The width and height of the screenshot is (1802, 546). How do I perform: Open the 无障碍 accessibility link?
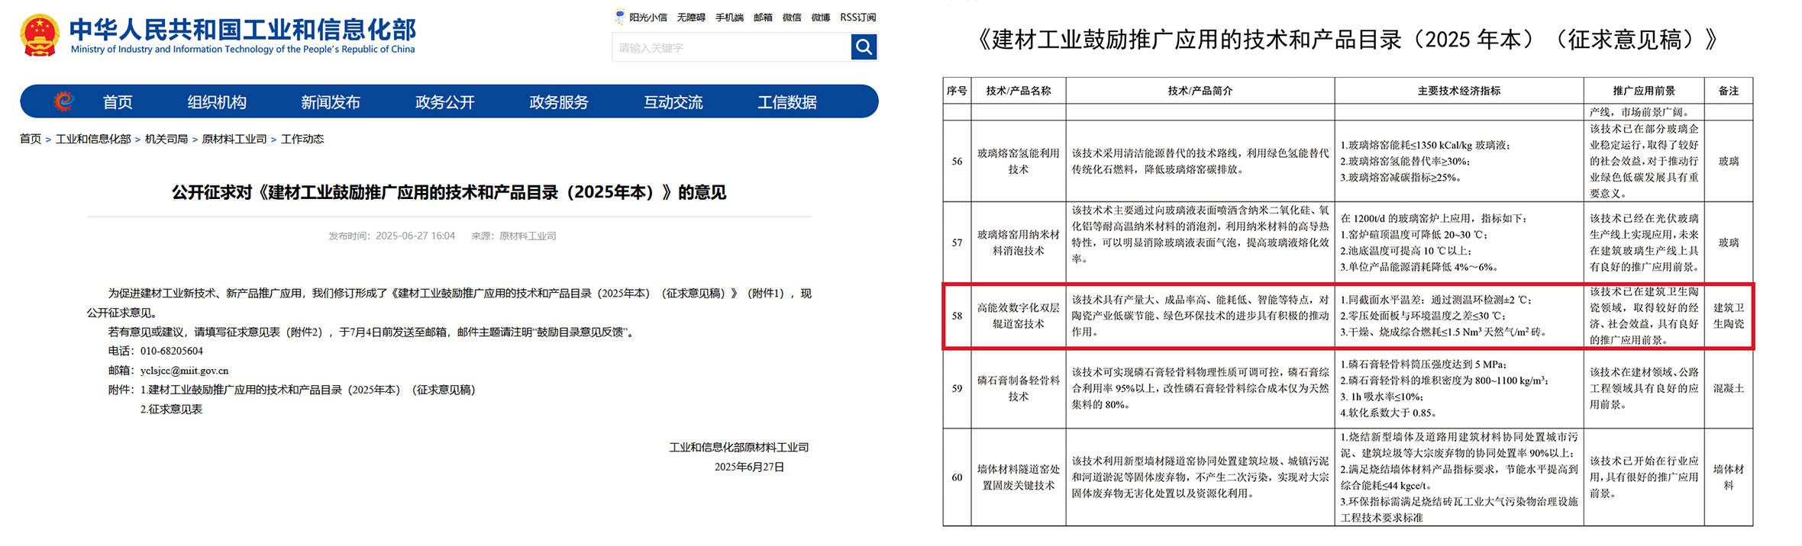click(x=690, y=18)
